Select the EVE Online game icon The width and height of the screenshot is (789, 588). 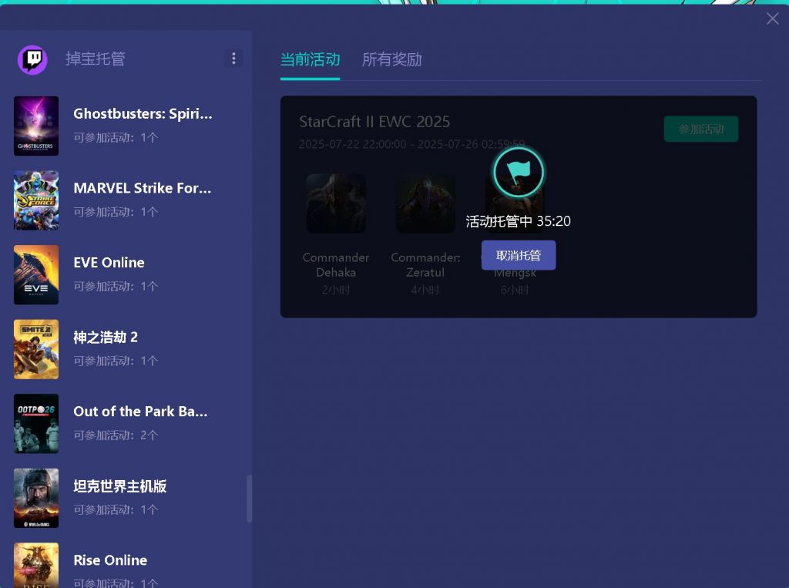tap(35, 274)
